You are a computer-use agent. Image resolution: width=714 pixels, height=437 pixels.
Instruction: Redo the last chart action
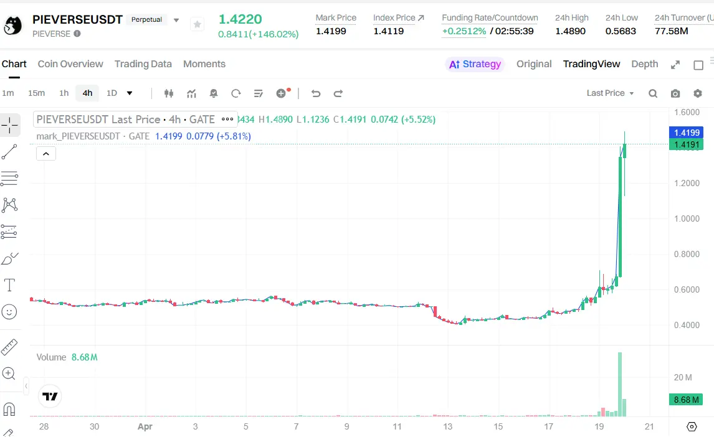tap(338, 93)
